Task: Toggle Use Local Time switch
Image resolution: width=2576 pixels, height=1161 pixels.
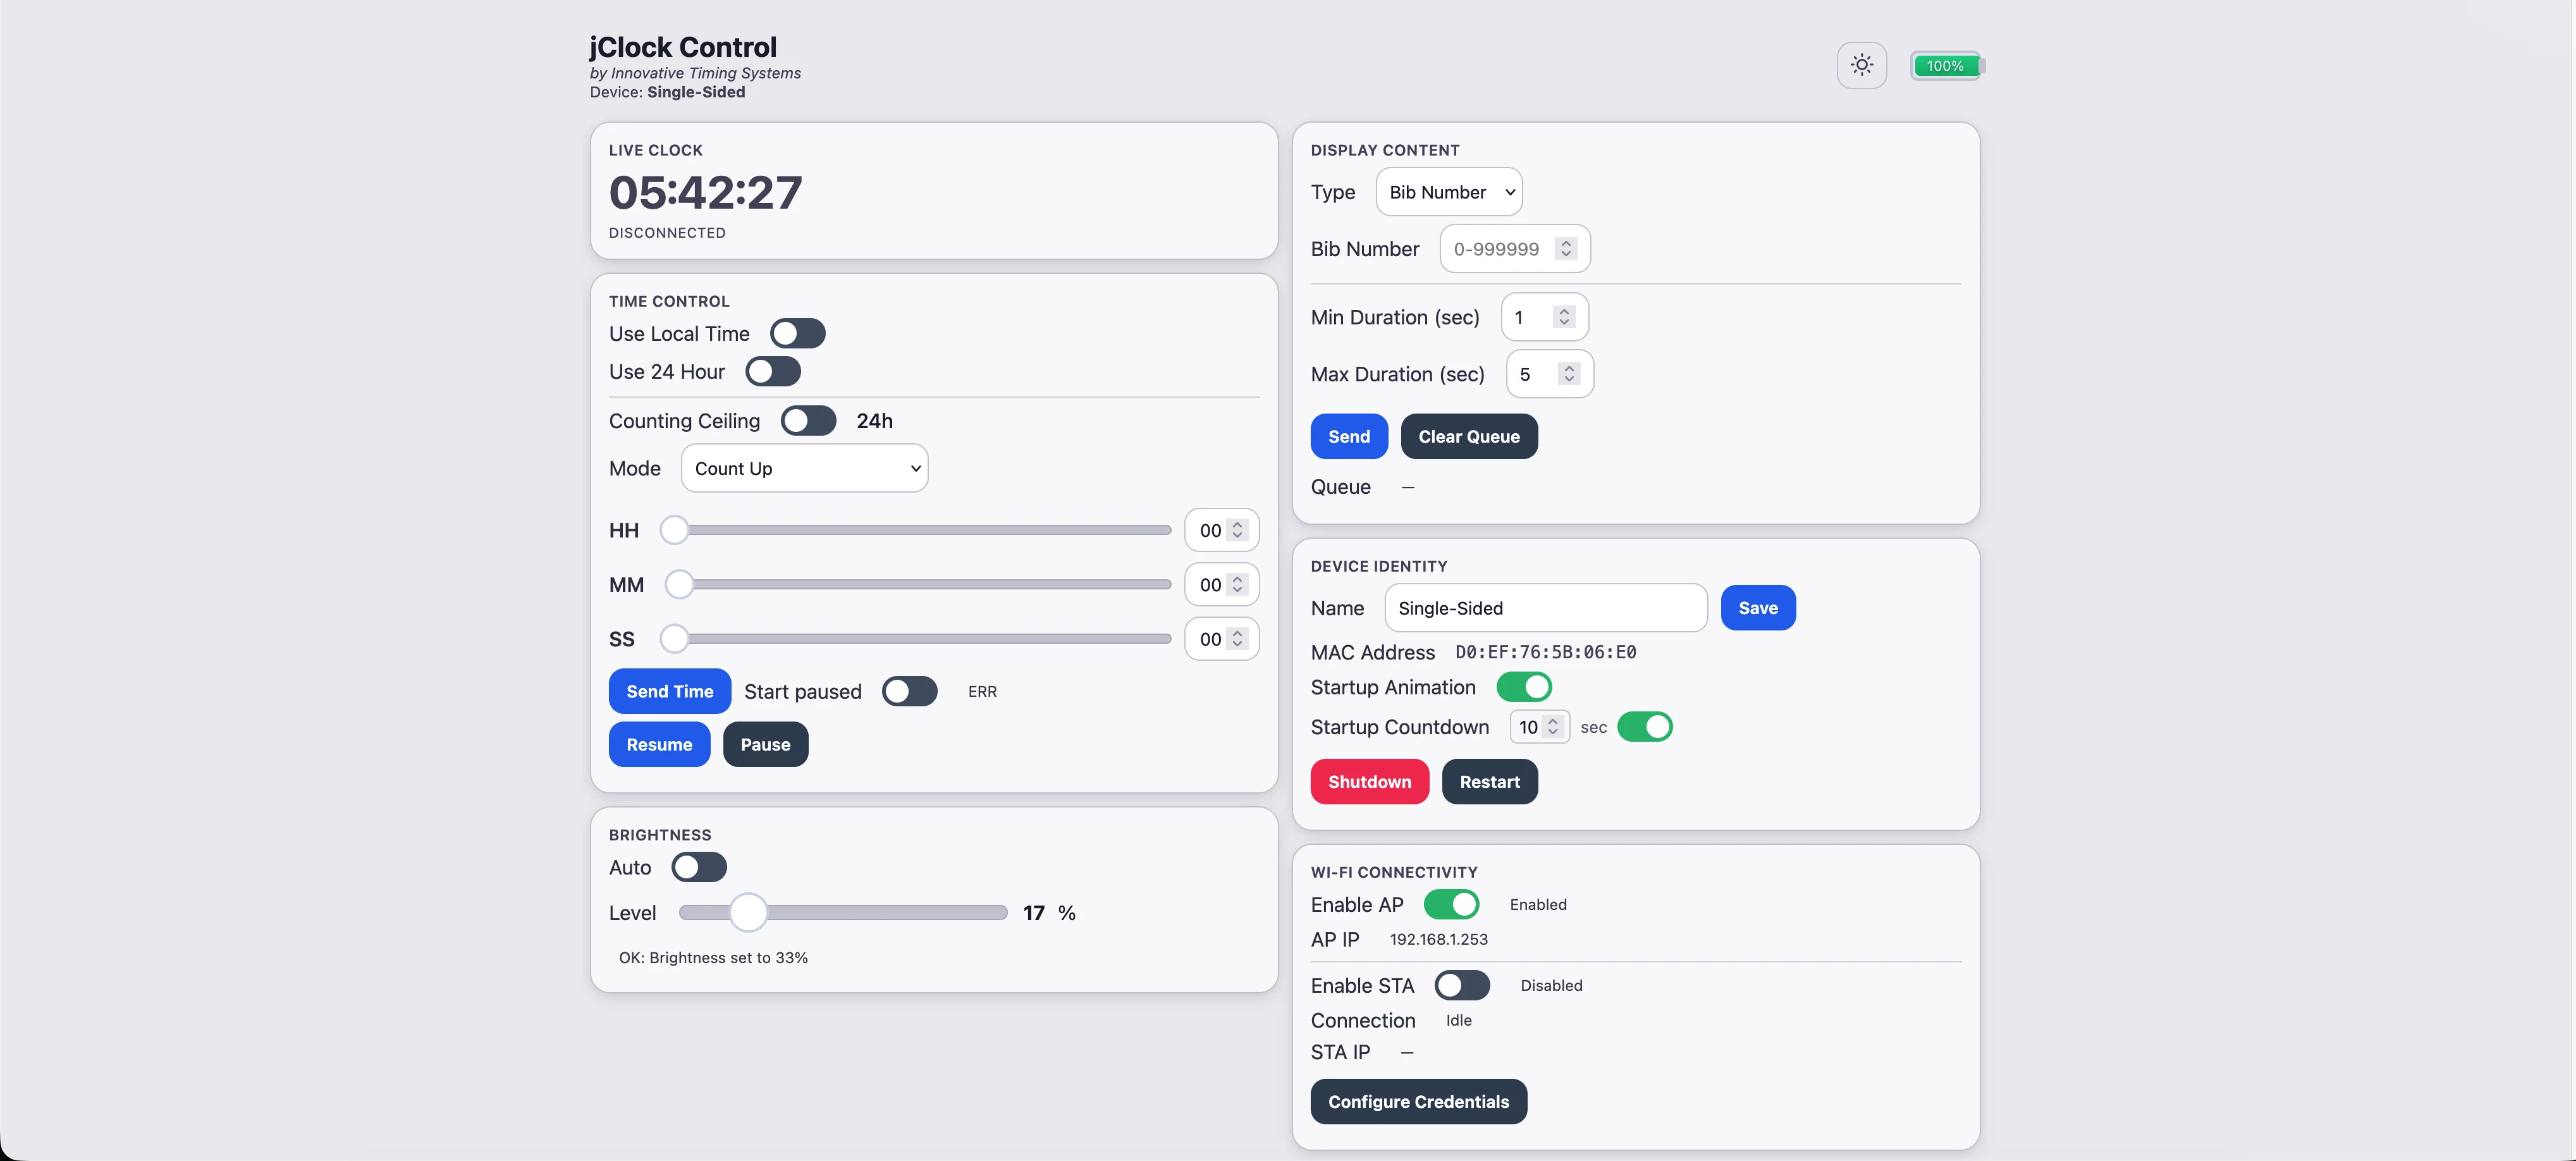Action: 797,333
